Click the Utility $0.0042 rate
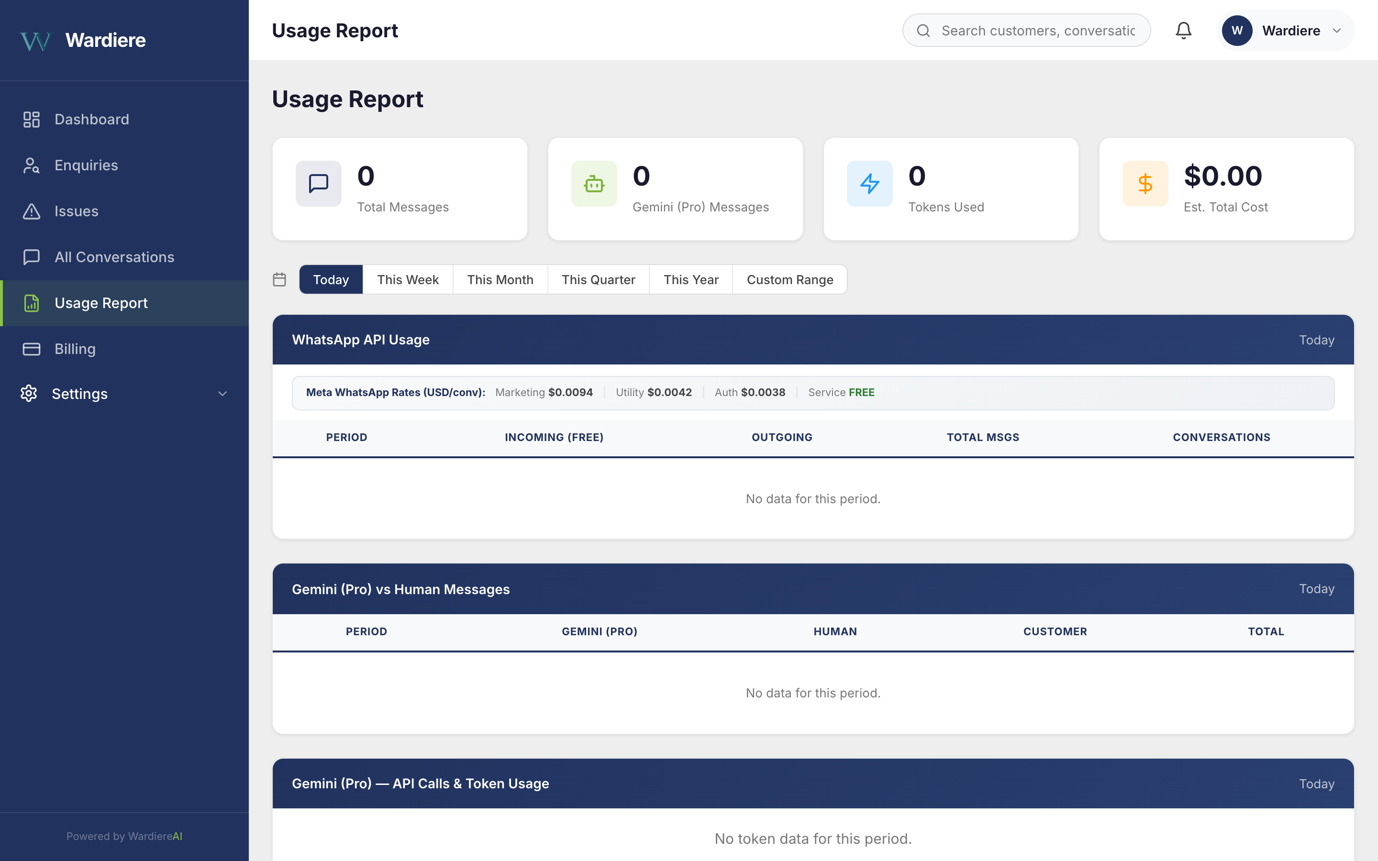Screen dimensions: 1378x861 click(654, 392)
